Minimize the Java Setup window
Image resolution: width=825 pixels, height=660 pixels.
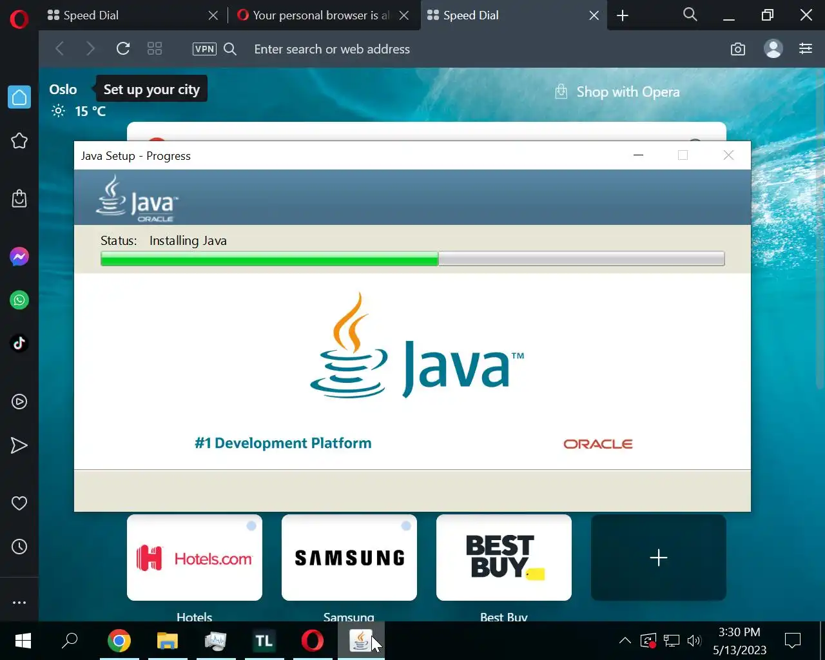639,155
